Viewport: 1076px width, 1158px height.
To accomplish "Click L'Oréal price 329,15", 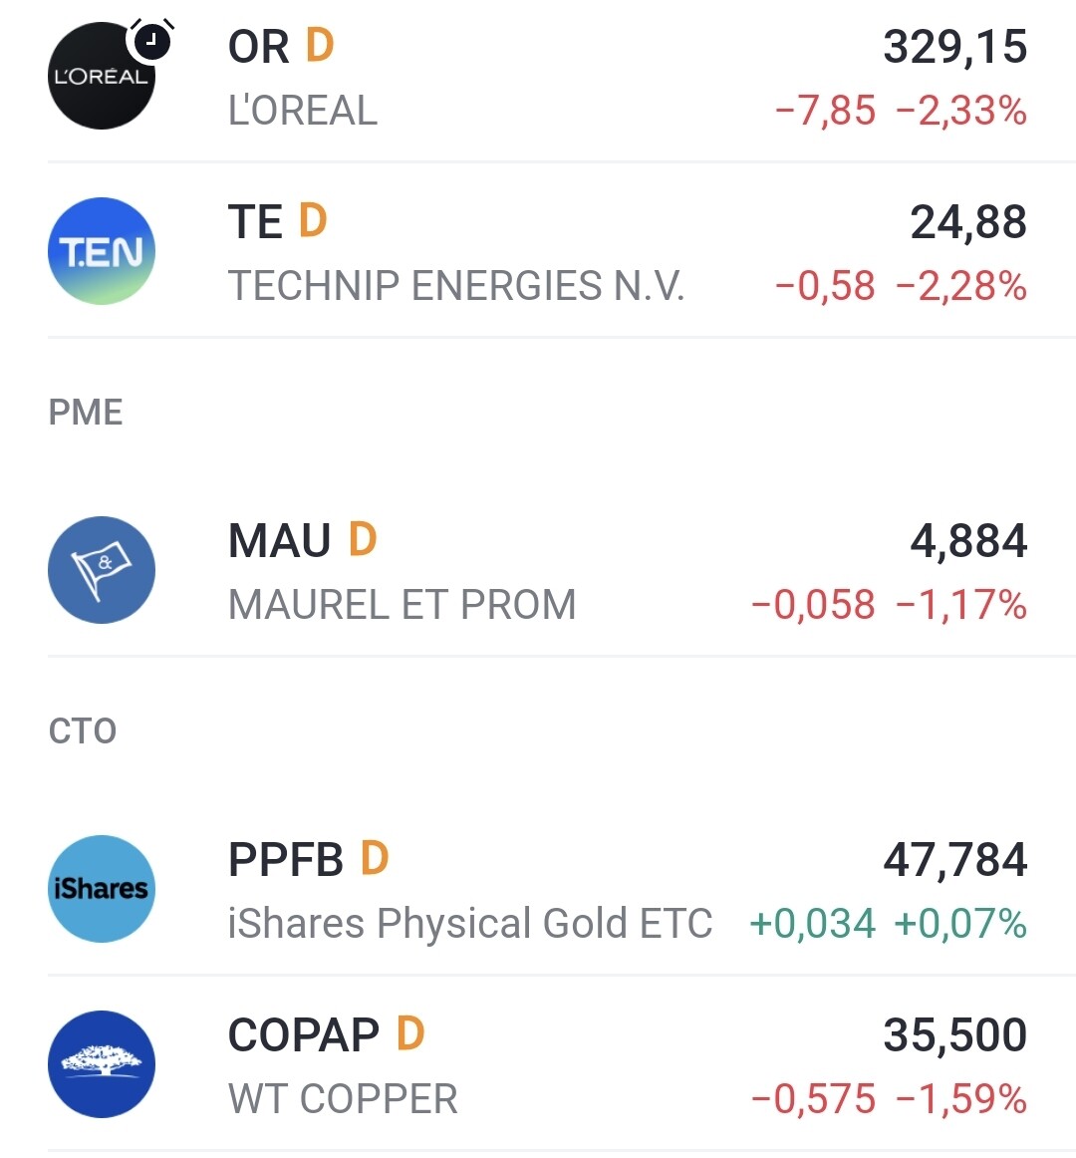I will click(954, 47).
